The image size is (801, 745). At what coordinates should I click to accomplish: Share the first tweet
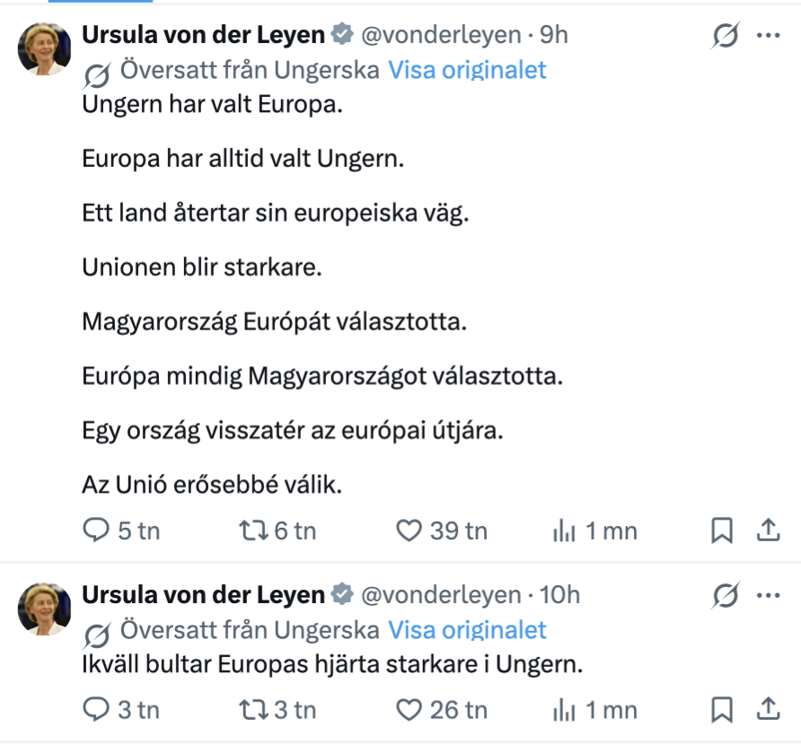click(x=769, y=530)
